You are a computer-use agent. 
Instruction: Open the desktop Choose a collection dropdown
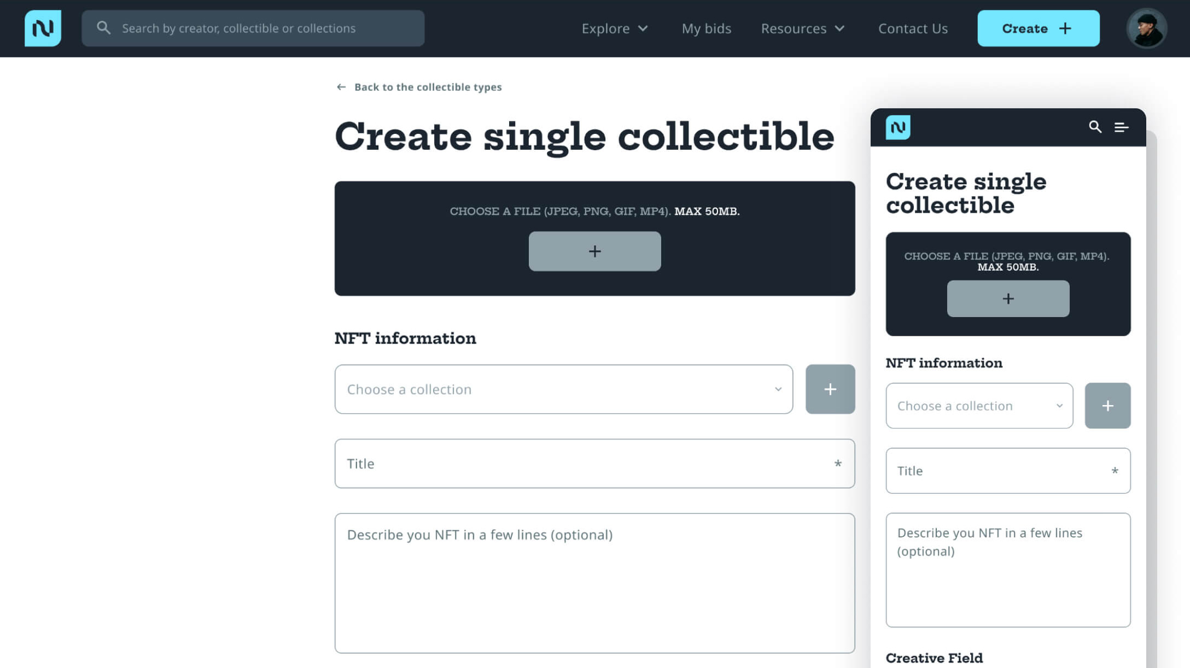563,389
